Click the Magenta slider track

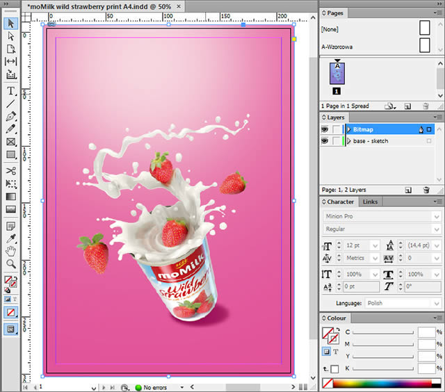(x=383, y=345)
